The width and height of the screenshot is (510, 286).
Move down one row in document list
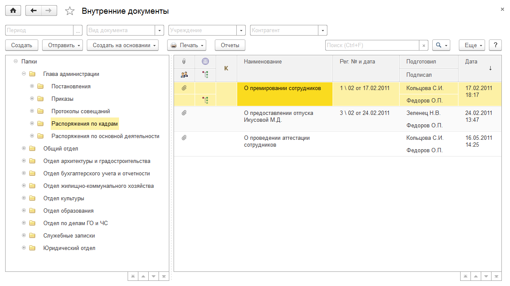tap(486, 276)
